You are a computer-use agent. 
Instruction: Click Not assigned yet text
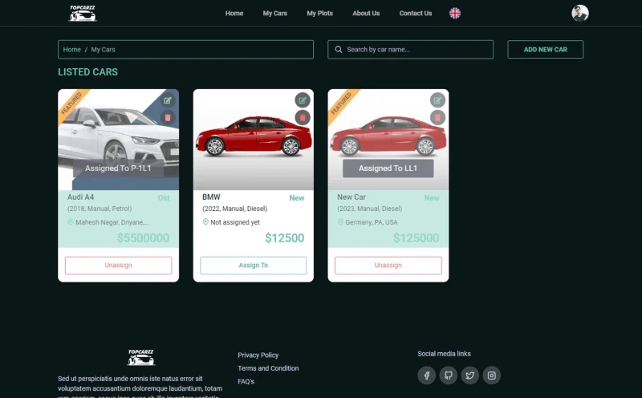[x=235, y=222]
